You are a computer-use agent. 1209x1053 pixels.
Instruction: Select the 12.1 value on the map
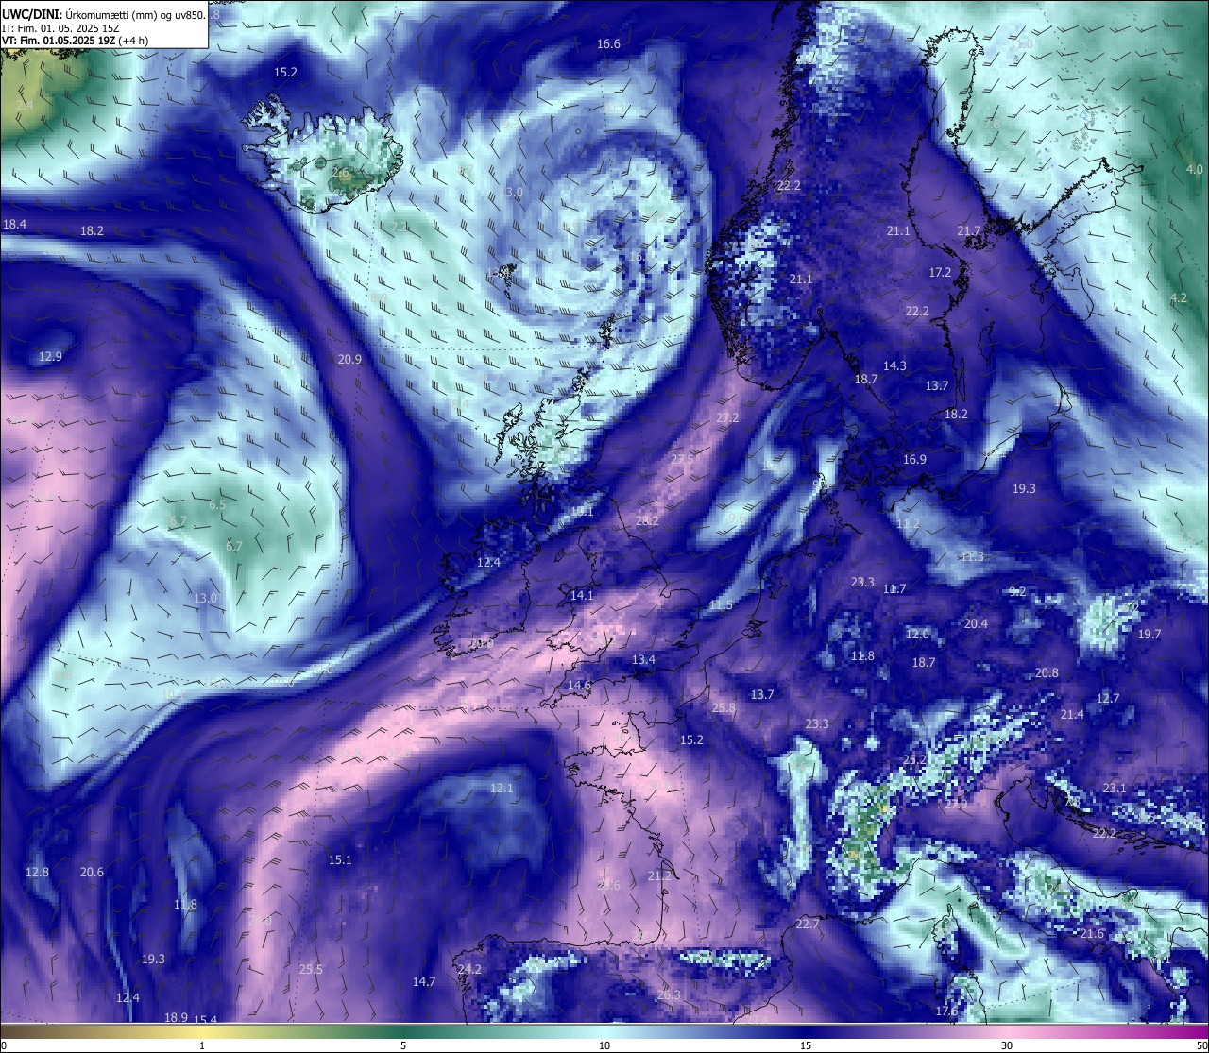[x=502, y=789]
